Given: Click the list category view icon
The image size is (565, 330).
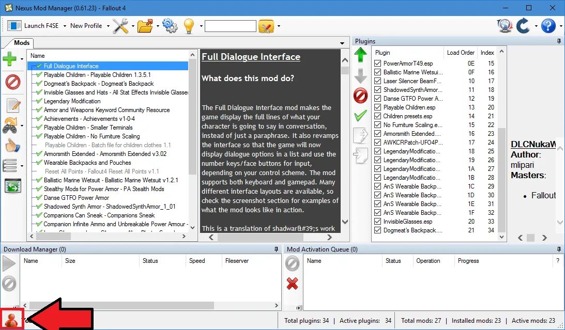Looking at the screenshot, I should 10,166.
